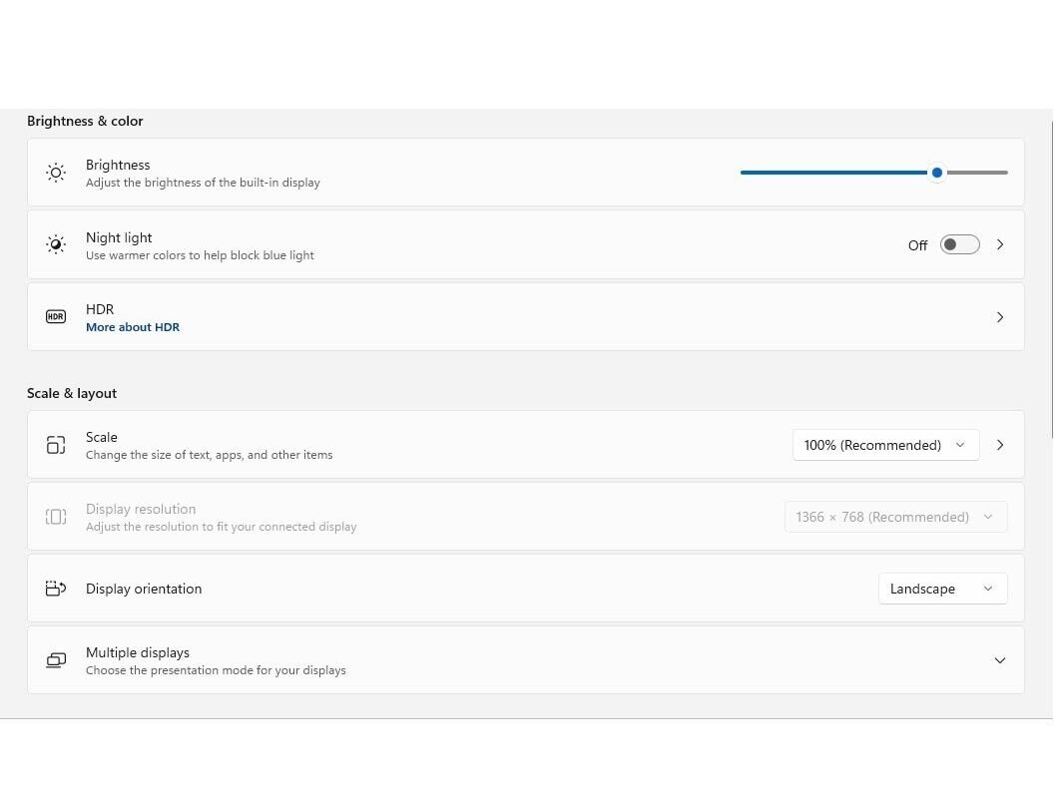1063x797 pixels.
Task: Open custom Scale settings chevron
Action: (x=999, y=445)
